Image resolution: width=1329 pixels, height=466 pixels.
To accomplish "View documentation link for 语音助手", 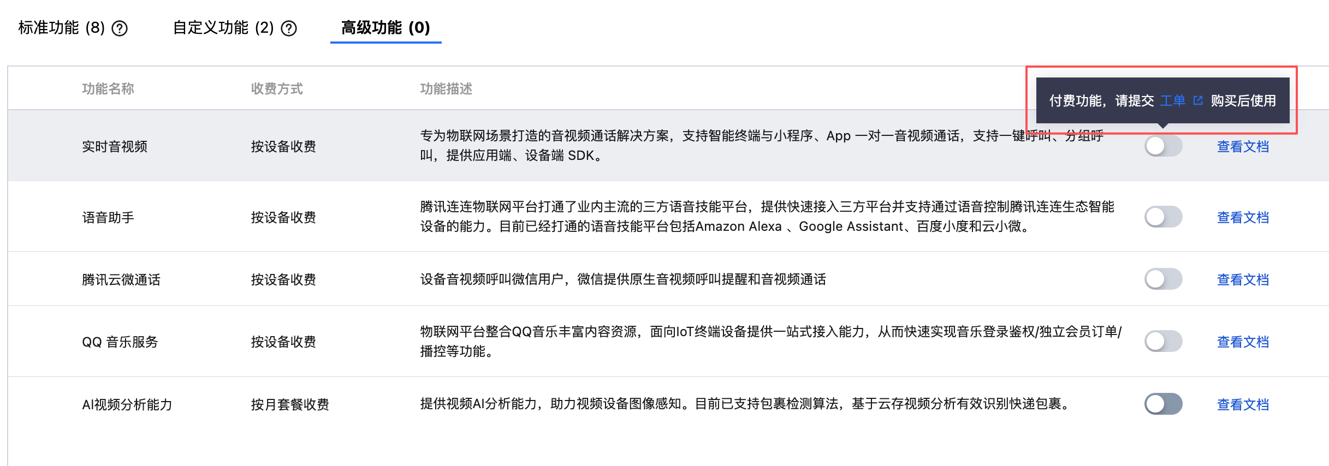I will (1243, 218).
